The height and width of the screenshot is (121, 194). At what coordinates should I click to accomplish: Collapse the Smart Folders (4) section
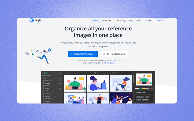coord(47,94)
